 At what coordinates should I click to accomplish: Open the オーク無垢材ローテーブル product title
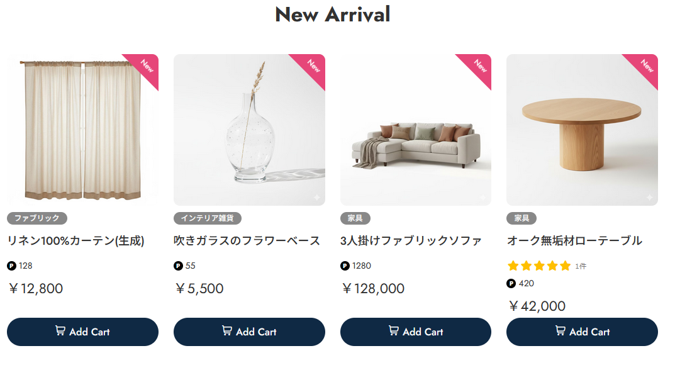coord(574,240)
